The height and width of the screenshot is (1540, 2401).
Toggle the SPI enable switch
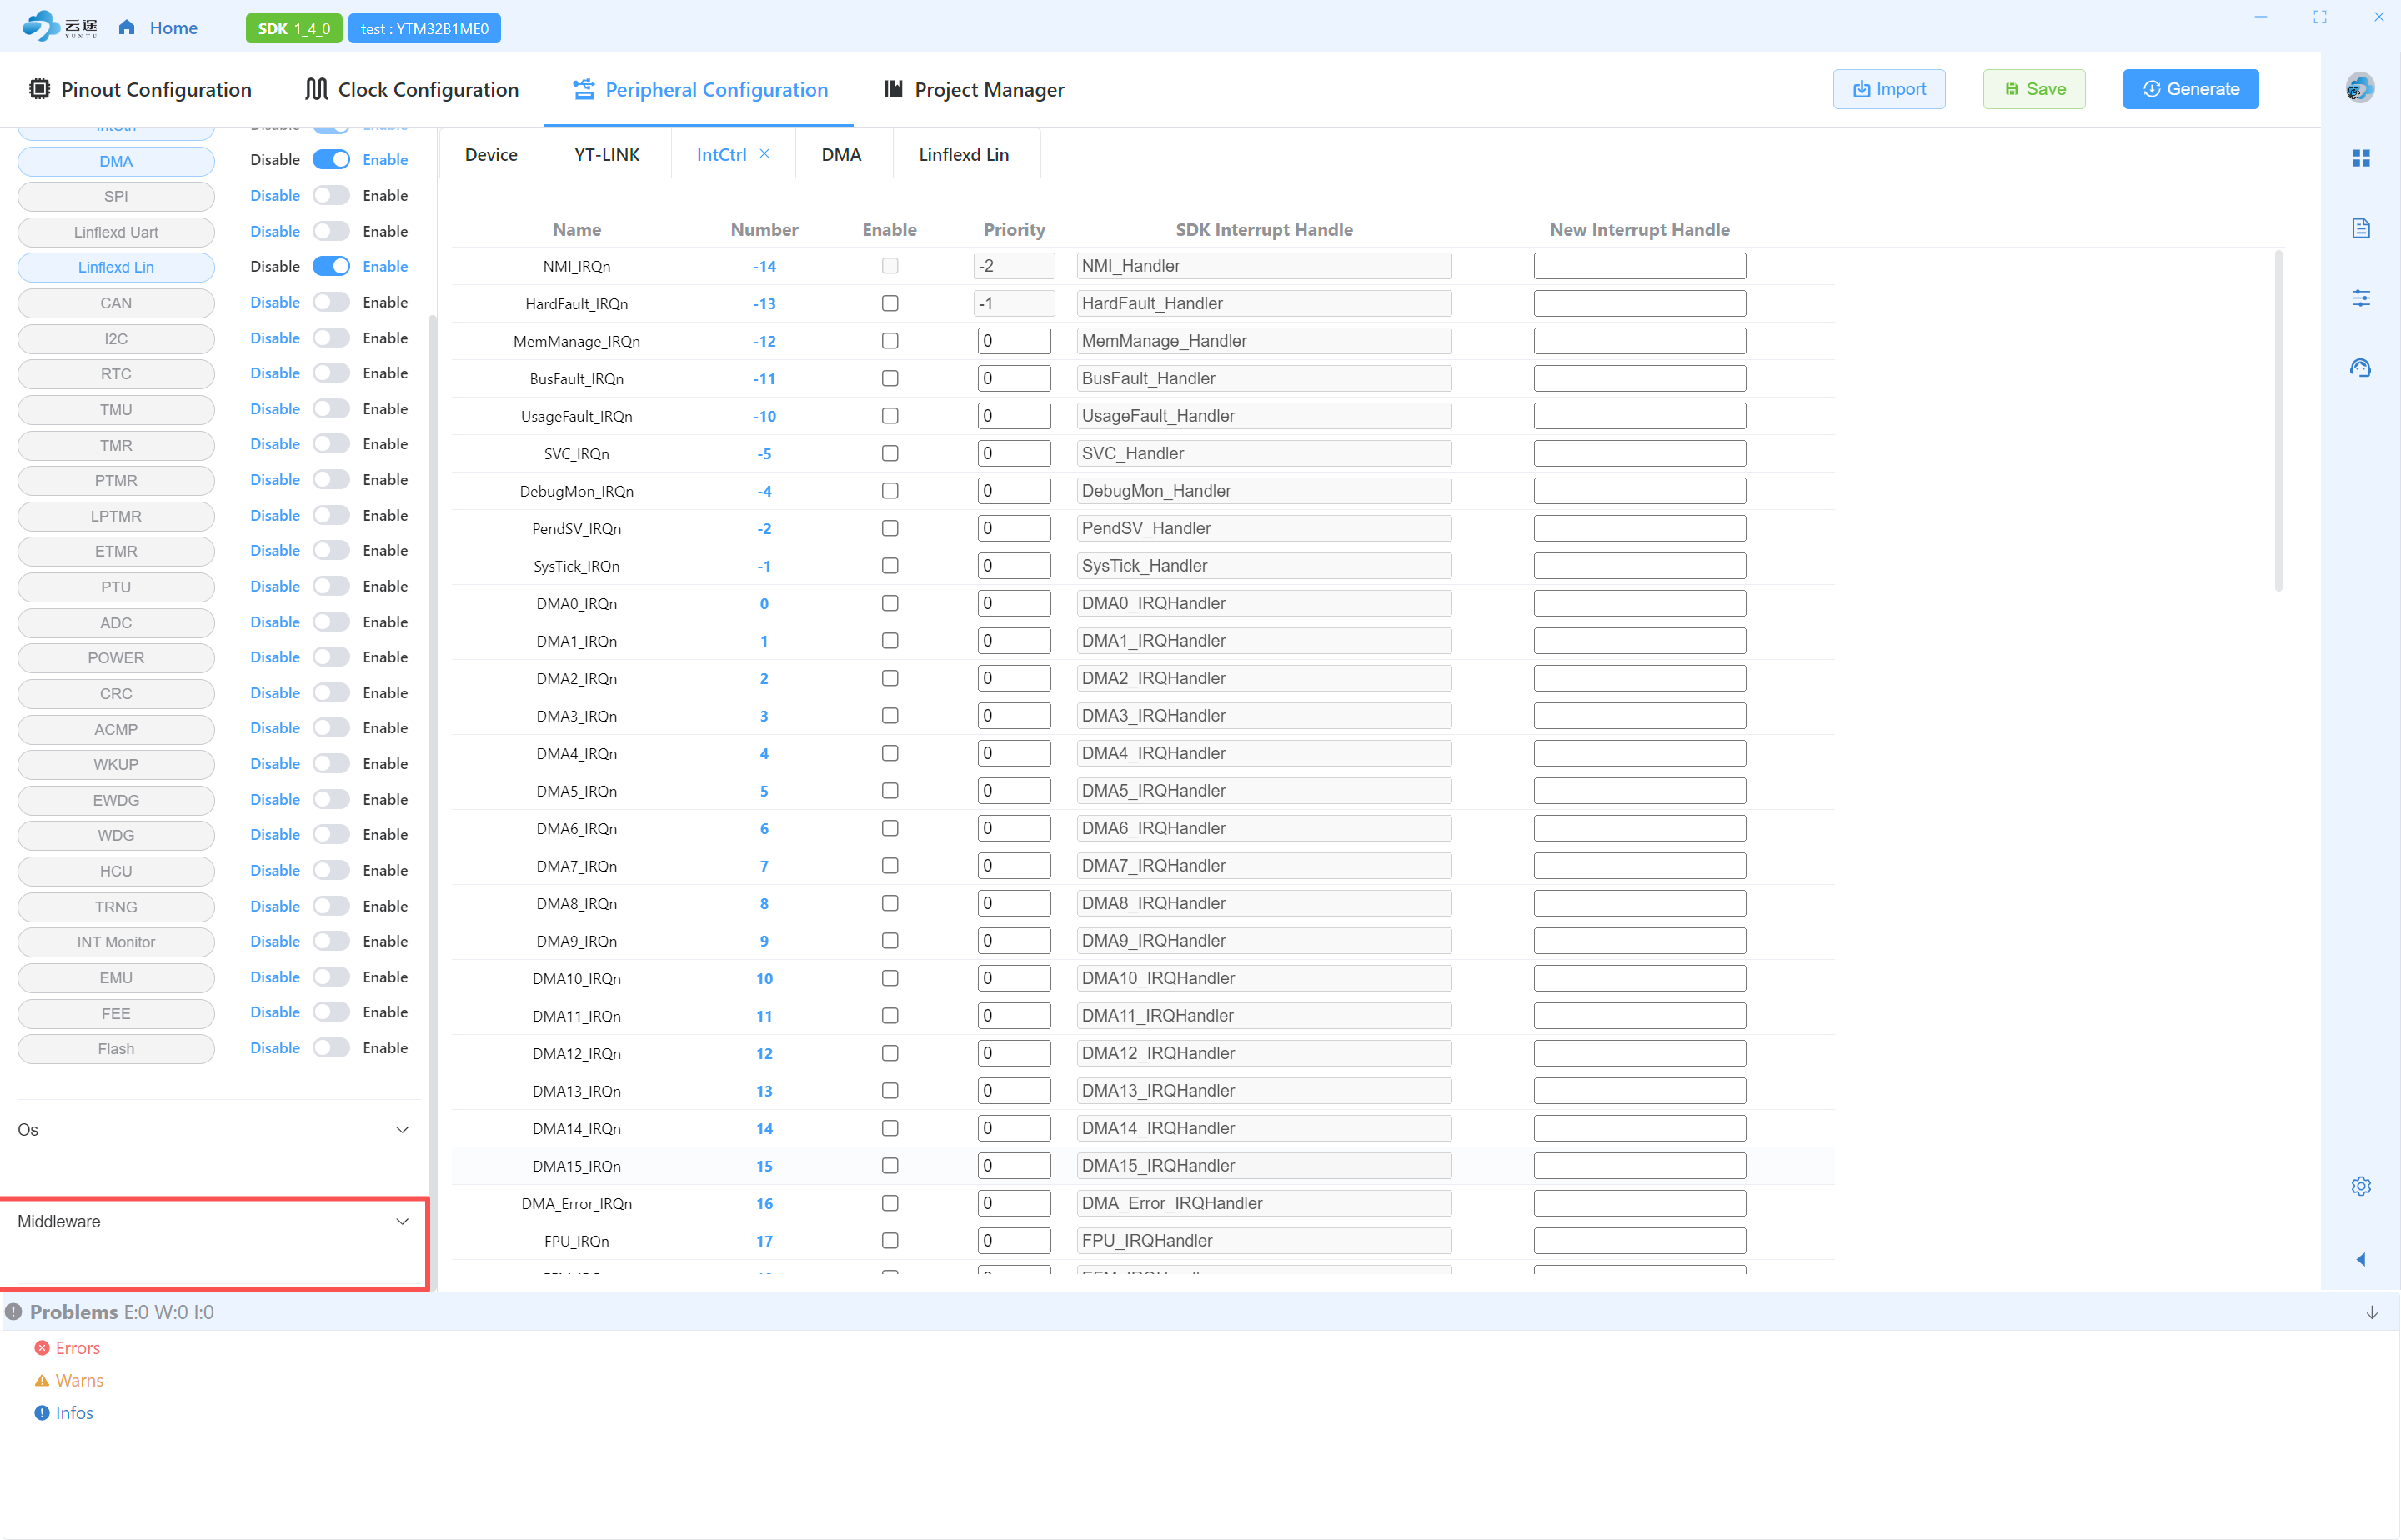[331, 195]
